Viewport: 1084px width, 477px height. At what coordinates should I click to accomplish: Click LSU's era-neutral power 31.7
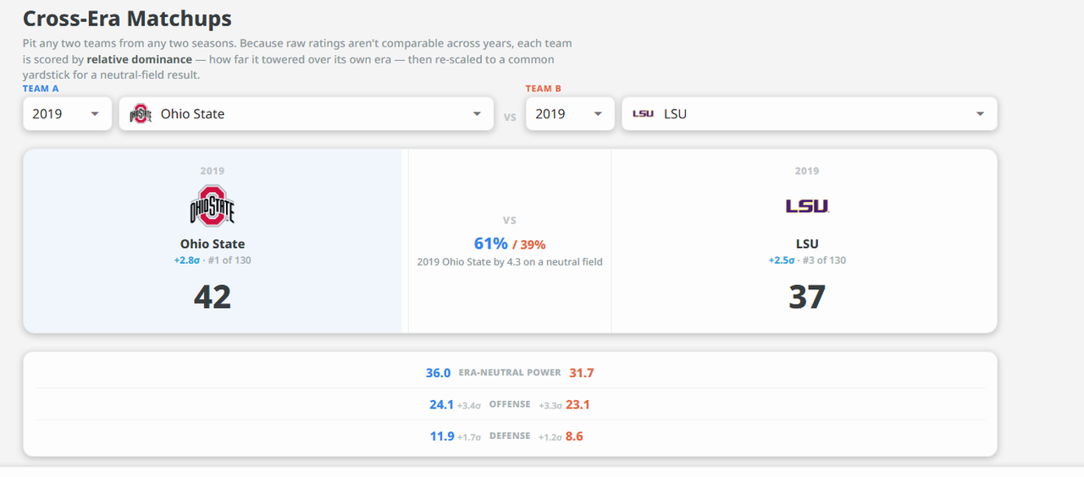[582, 373]
